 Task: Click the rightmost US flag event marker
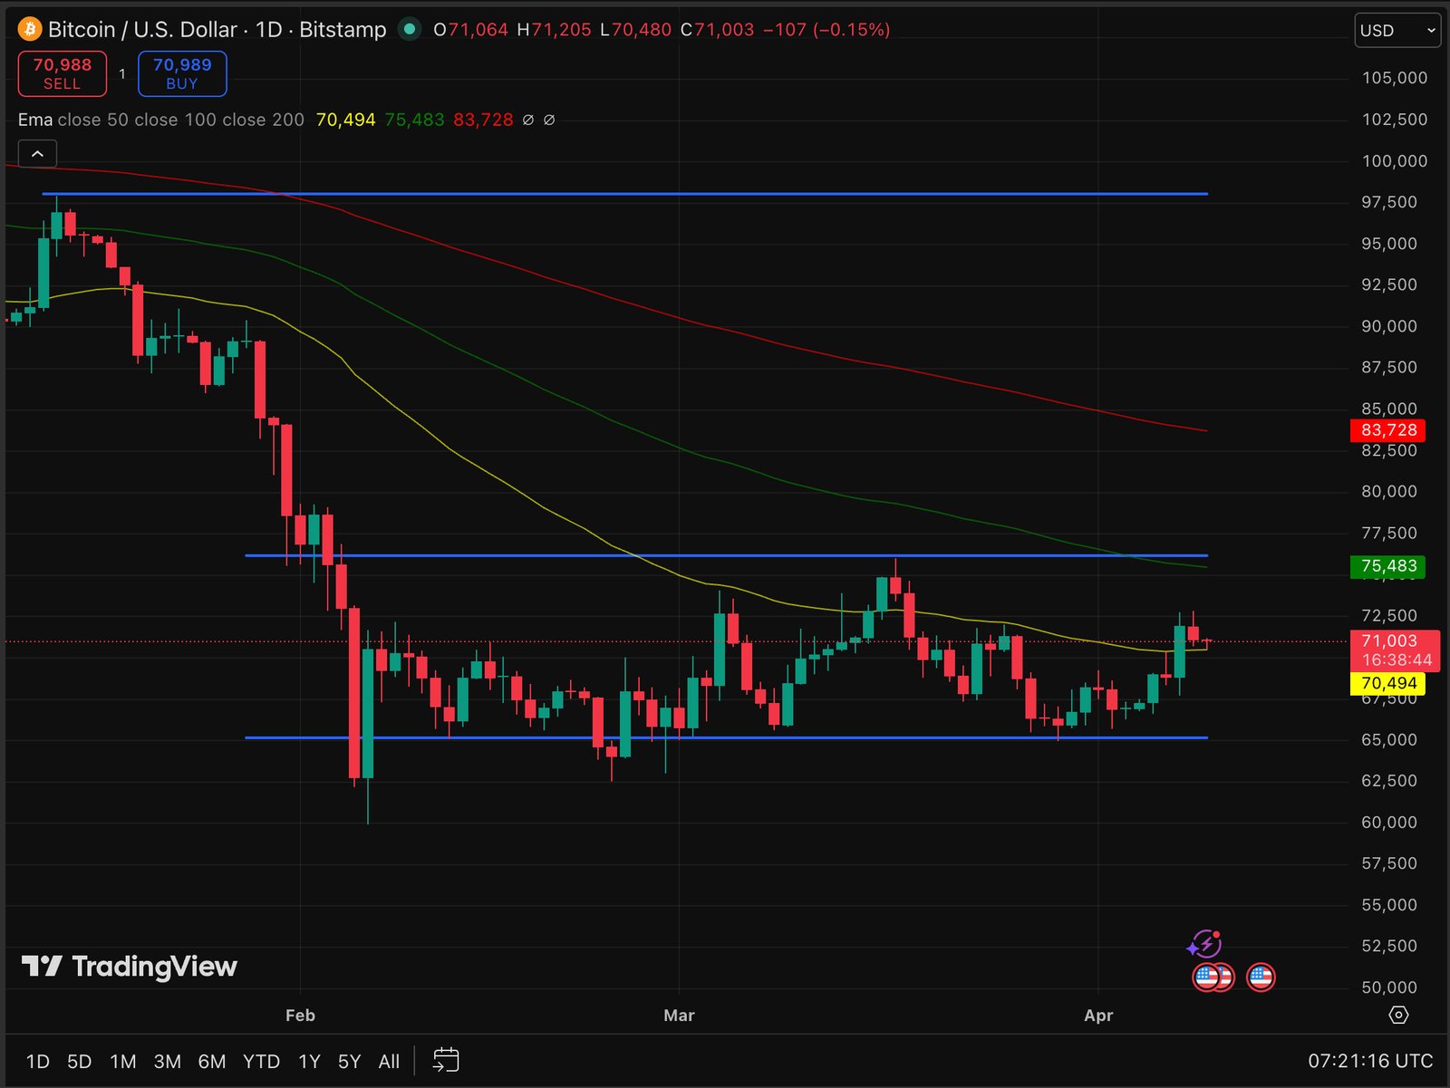[x=1261, y=977]
